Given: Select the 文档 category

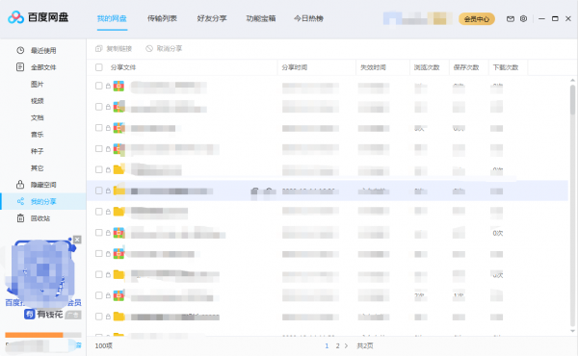Looking at the screenshot, I should pyautogui.click(x=37, y=117).
